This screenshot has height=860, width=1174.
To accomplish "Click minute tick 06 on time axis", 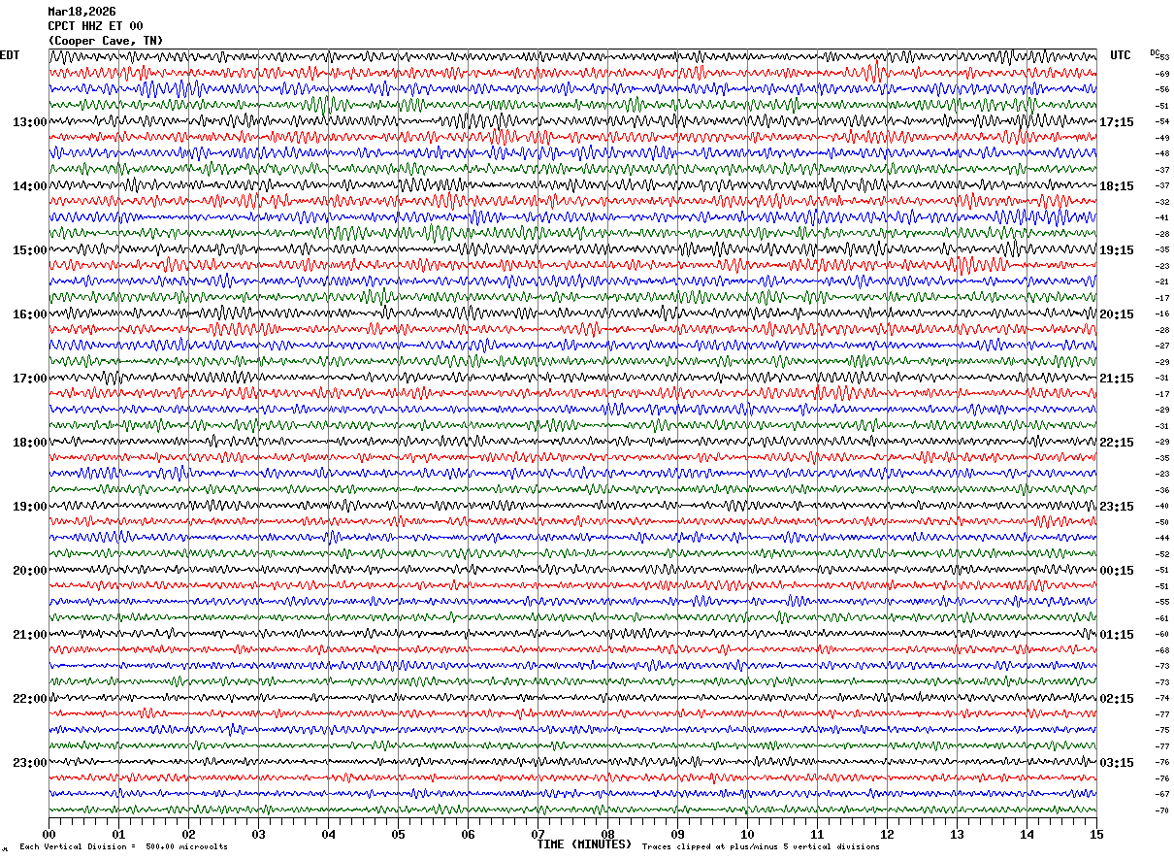I will click(468, 834).
